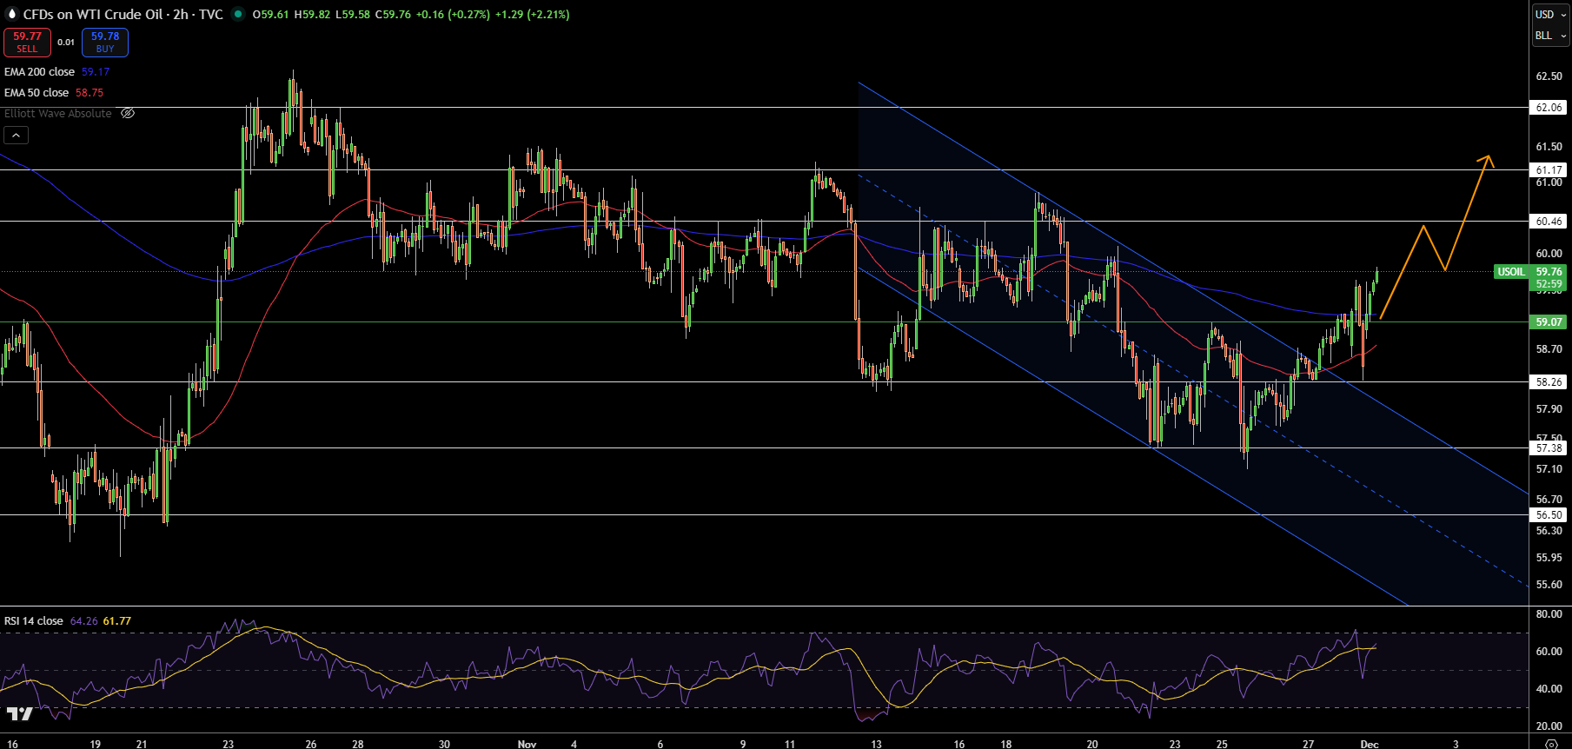
Task: Click the 56.50 price label on axis
Action: pyautogui.click(x=1549, y=515)
